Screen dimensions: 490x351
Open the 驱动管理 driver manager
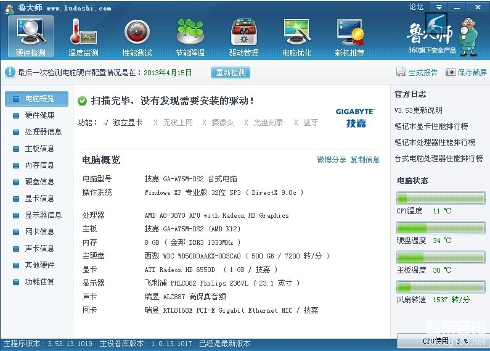pos(243,36)
